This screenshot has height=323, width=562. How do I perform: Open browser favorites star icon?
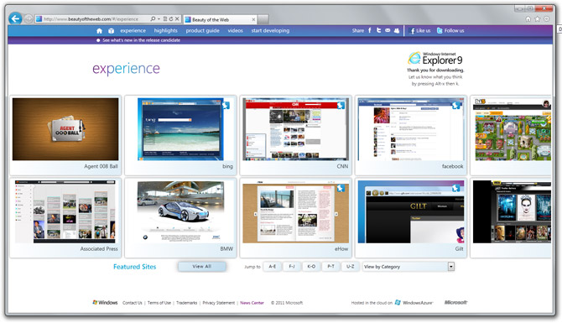[x=537, y=19]
